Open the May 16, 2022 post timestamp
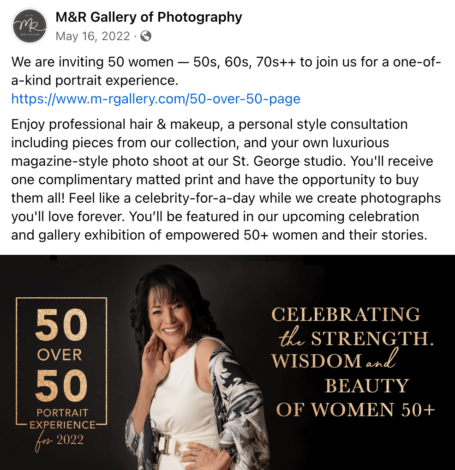This screenshot has height=470, width=455. pos(93,36)
